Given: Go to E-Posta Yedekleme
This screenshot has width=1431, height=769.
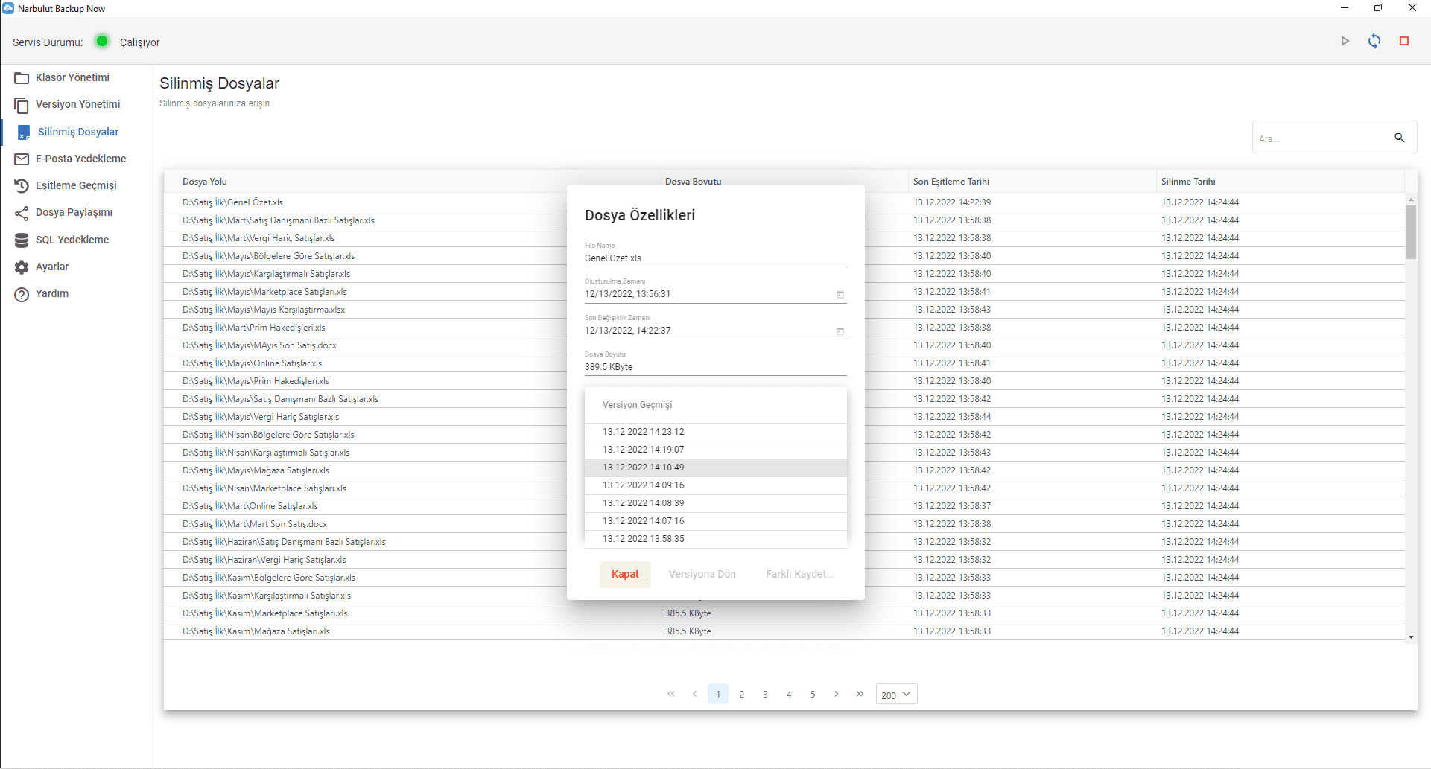Looking at the screenshot, I should pos(80,159).
